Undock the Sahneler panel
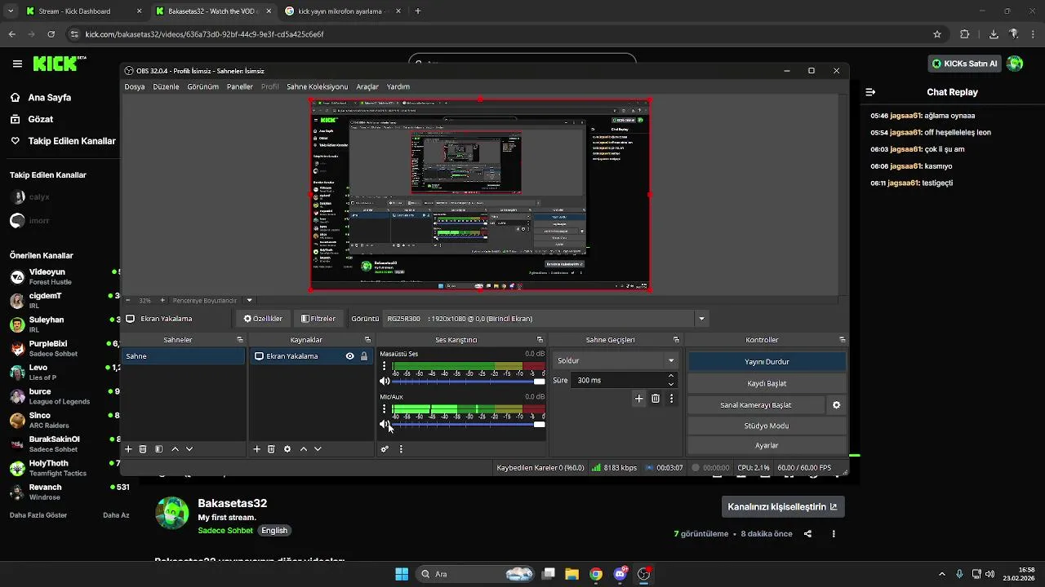Screen dimensions: 1045x587 [x=240, y=340]
